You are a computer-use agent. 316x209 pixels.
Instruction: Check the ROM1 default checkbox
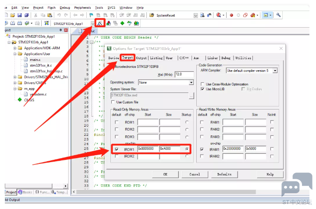[x=117, y=122]
